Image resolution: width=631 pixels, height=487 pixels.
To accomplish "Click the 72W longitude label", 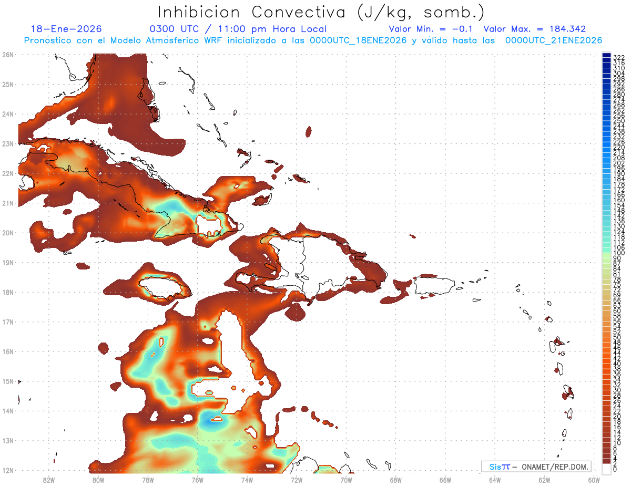I will coord(297,479).
